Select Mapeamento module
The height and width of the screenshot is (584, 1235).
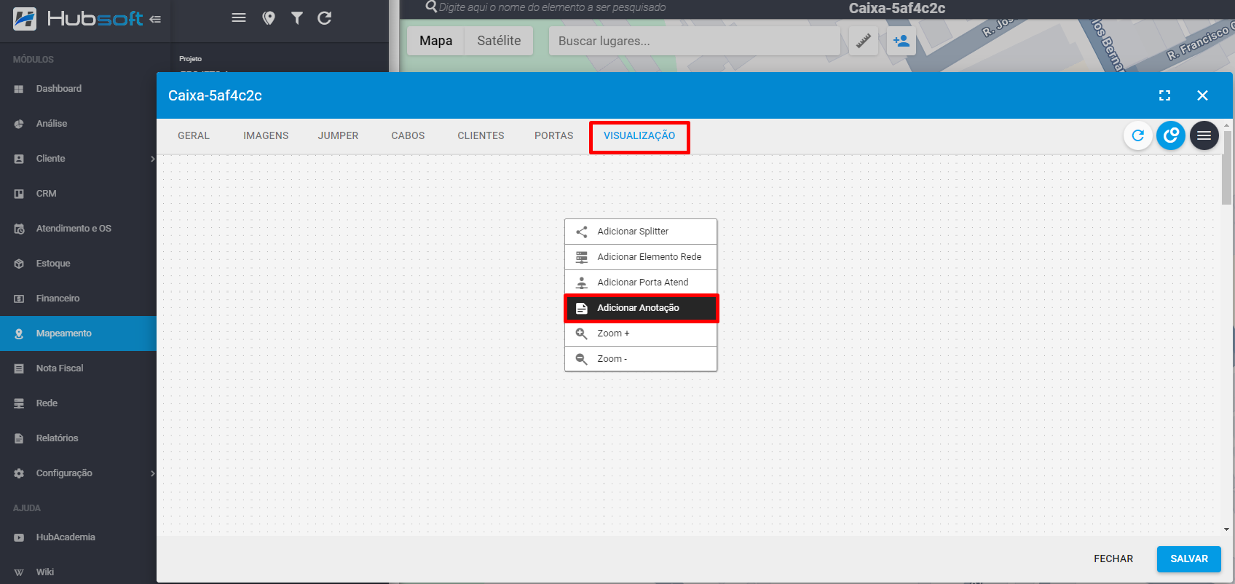(x=78, y=334)
